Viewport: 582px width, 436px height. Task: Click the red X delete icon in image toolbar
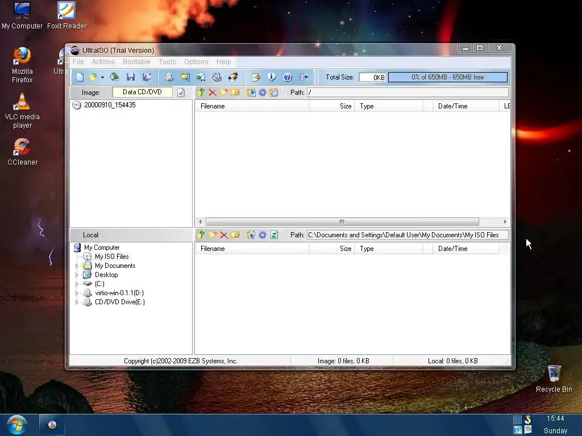pos(213,93)
